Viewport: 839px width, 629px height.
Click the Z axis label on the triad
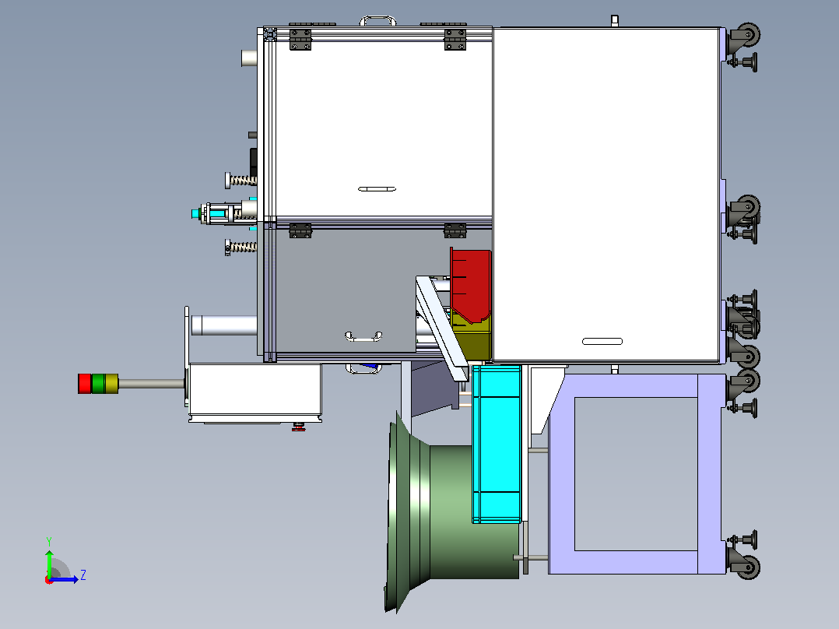point(83,575)
